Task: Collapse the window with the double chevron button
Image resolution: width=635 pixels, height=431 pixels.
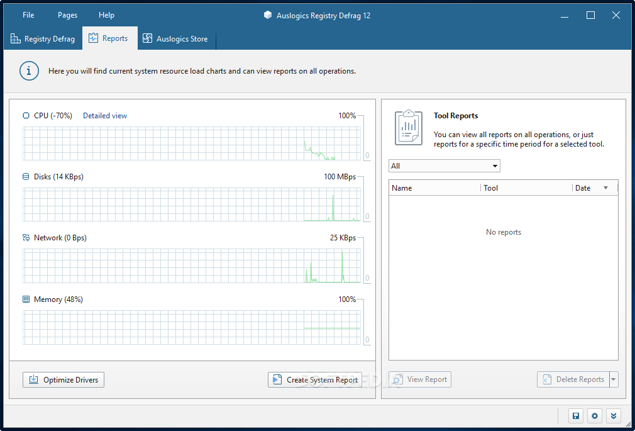Action: [x=614, y=416]
